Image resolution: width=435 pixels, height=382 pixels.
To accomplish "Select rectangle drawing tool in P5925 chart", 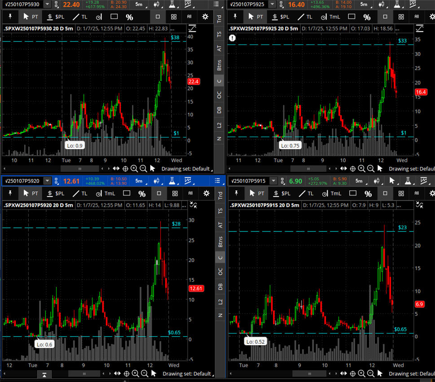I will click(352, 17).
